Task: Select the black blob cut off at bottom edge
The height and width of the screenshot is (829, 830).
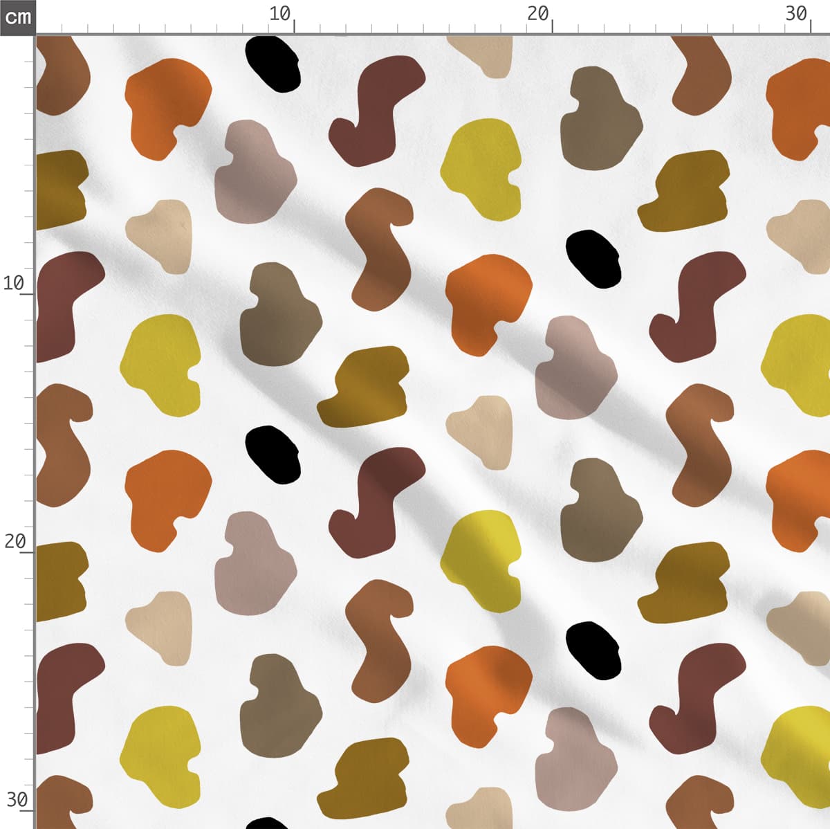Action: [x=267, y=823]
